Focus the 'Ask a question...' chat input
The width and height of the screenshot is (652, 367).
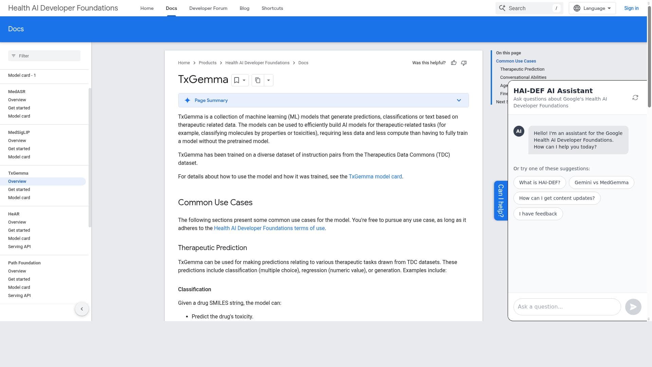pos(567,307)
